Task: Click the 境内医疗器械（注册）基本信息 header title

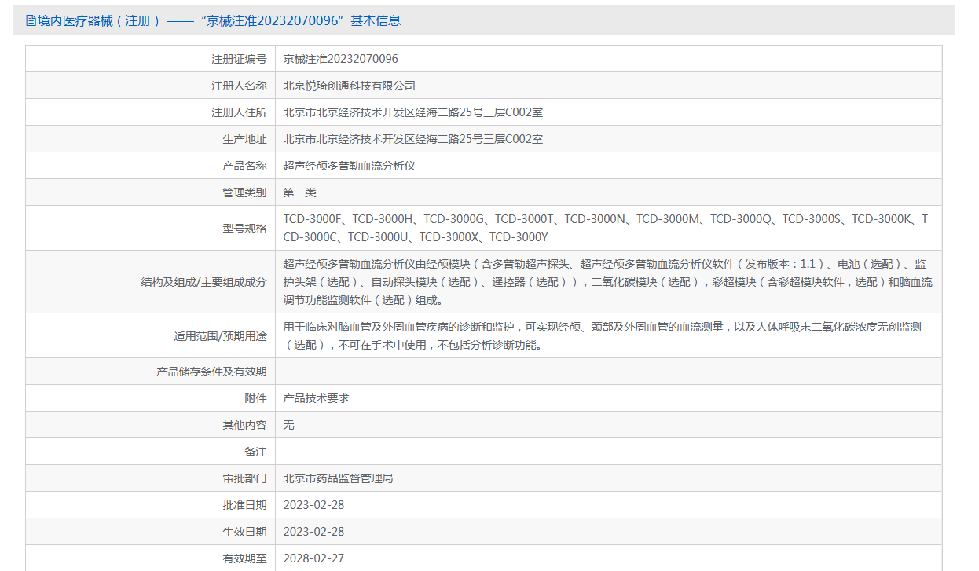Action: click(219, 21)
